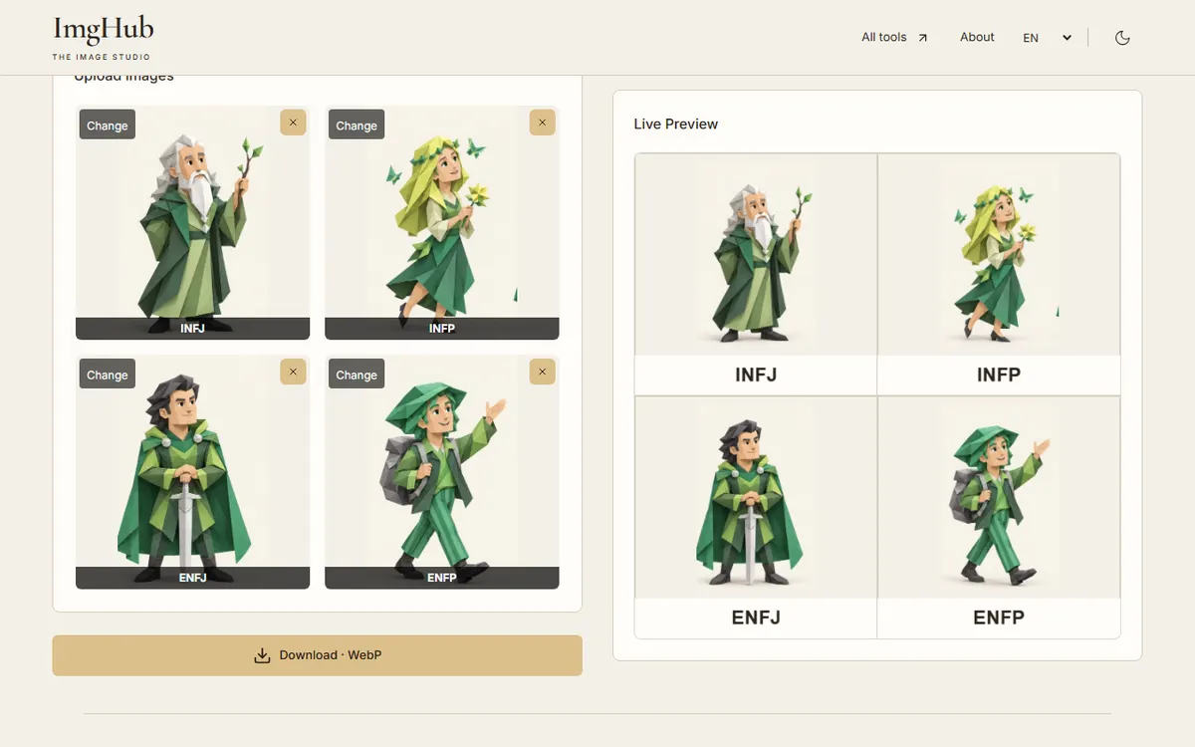Select the ENFJ upload thumbnail
This screenshot has width=1195, height=747.
(193, 472)
